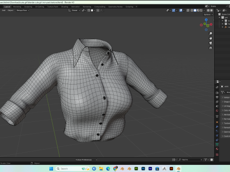This screenshot has height=172, width=230.
Task: Click the TEETH properties search field
Action: coord(190,160)
